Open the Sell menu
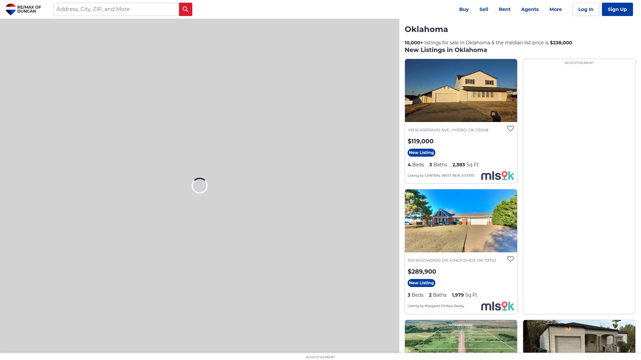The width and height of the screenshot is (641, 360). 484,9
